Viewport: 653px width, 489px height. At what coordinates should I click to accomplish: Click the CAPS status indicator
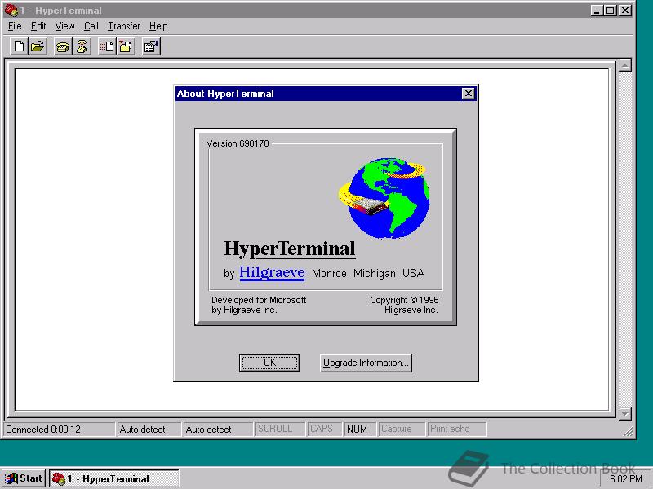coord(324,430)
